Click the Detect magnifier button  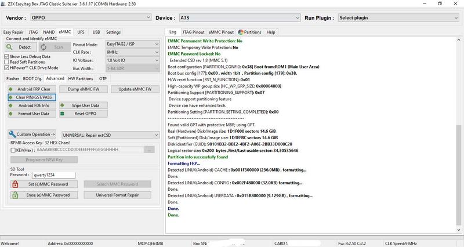(x=20, y=47)
